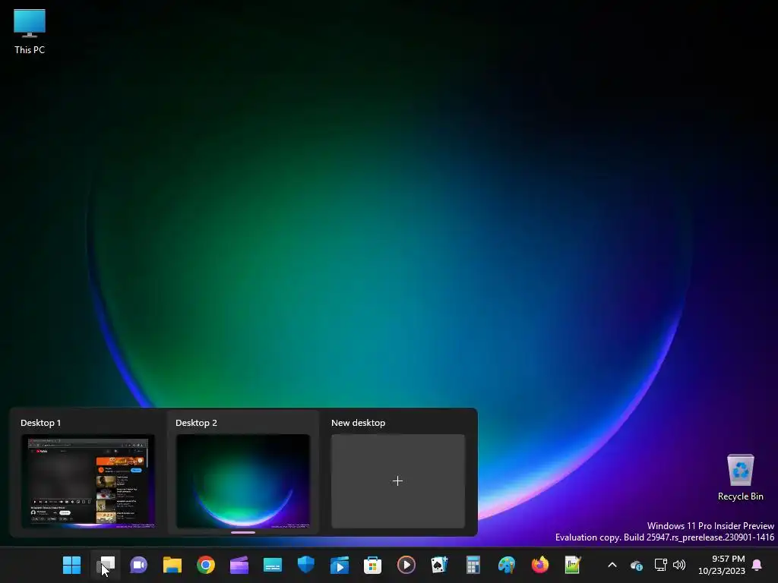
Task: Add a new desktop with plus tile
Action: coord(398,481)
